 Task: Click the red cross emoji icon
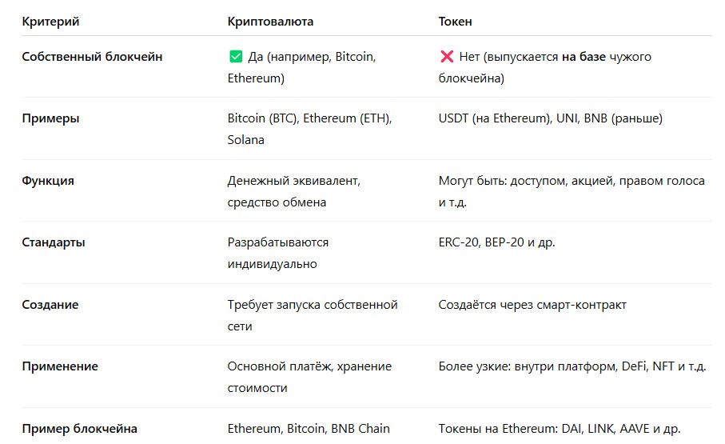[446, 57]
